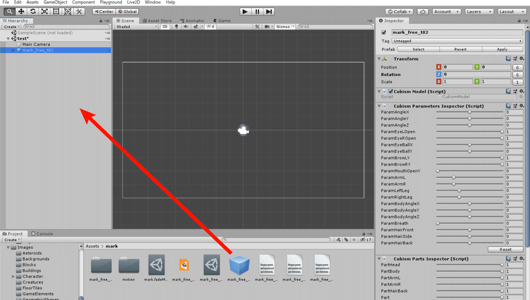Toggle the Center pivot mode button
The image size is (530, 300).
(104, 11)
